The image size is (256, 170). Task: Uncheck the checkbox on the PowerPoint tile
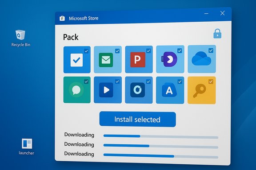point(148,51)
